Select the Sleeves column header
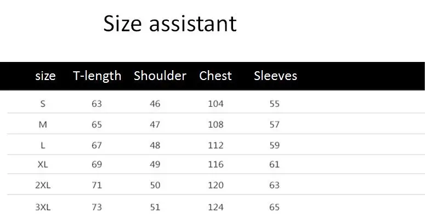This screenshot has height=222, width=425. (x=275, y=76)
